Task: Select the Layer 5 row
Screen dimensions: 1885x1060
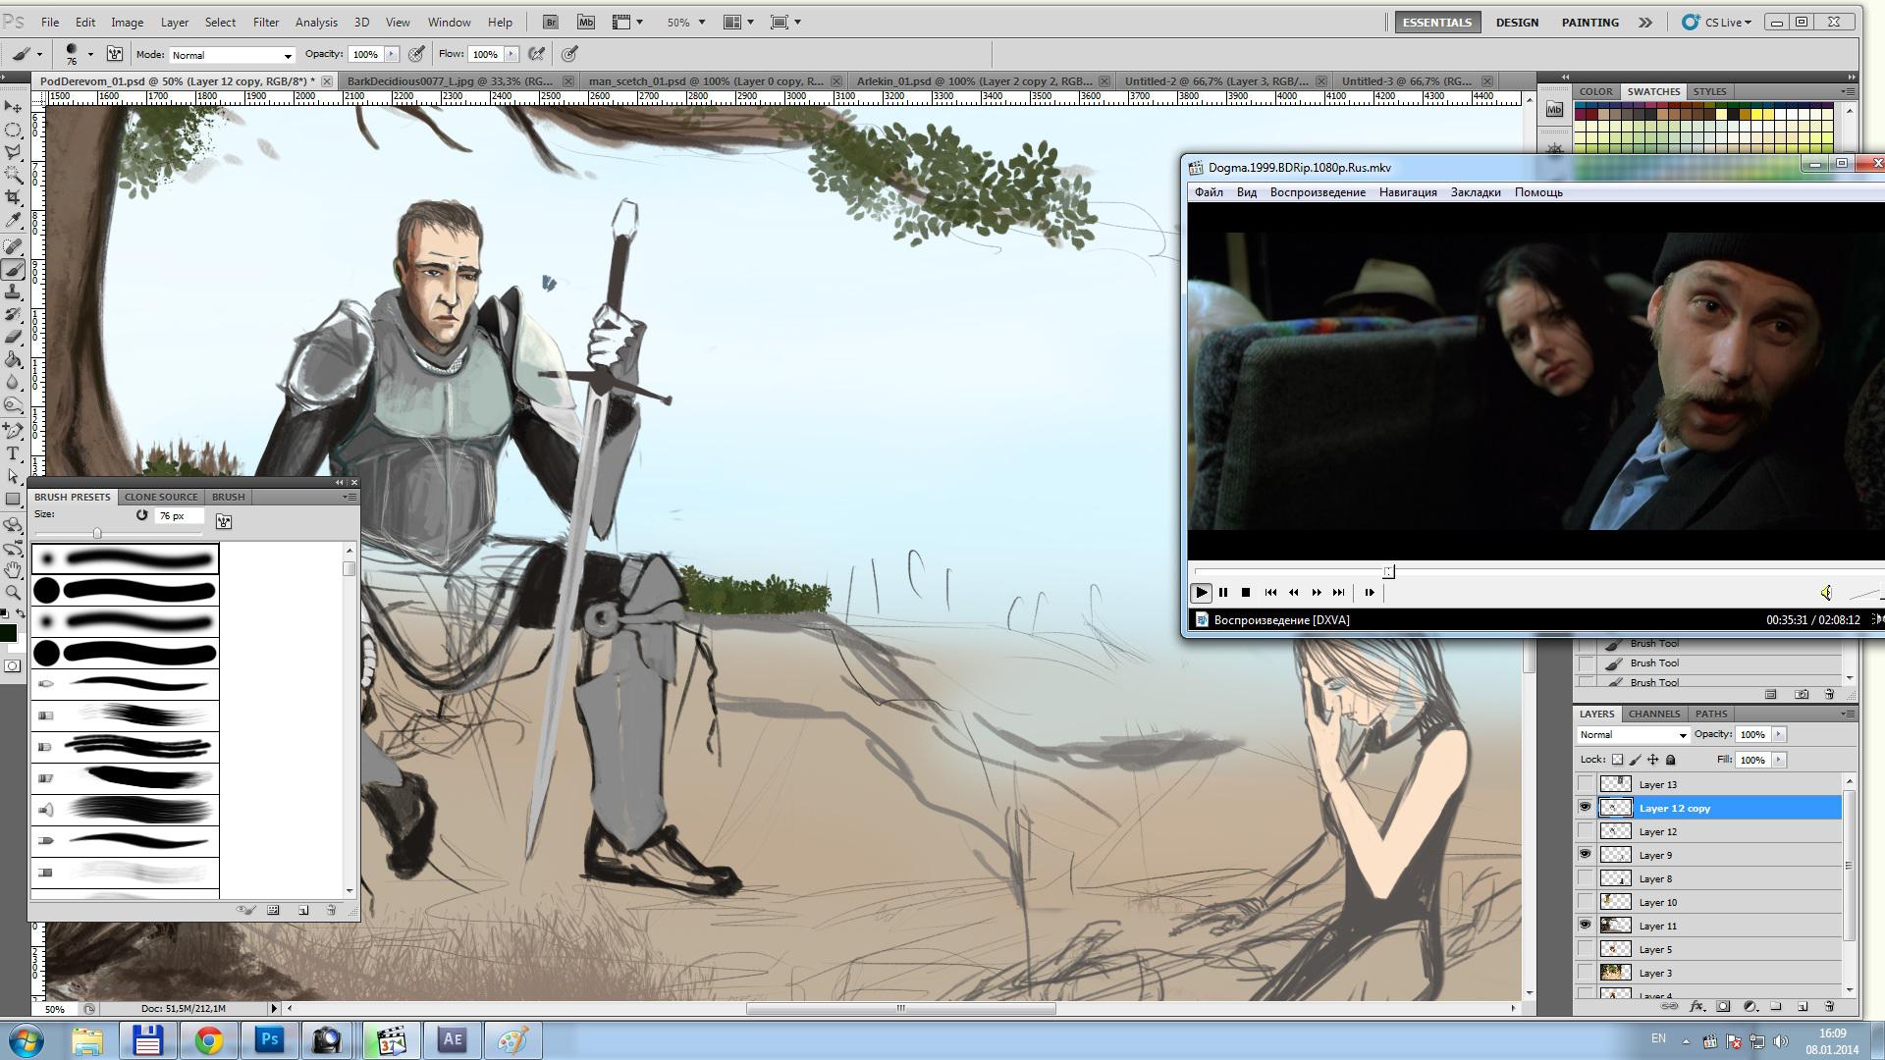Action: coord(1707,949)
